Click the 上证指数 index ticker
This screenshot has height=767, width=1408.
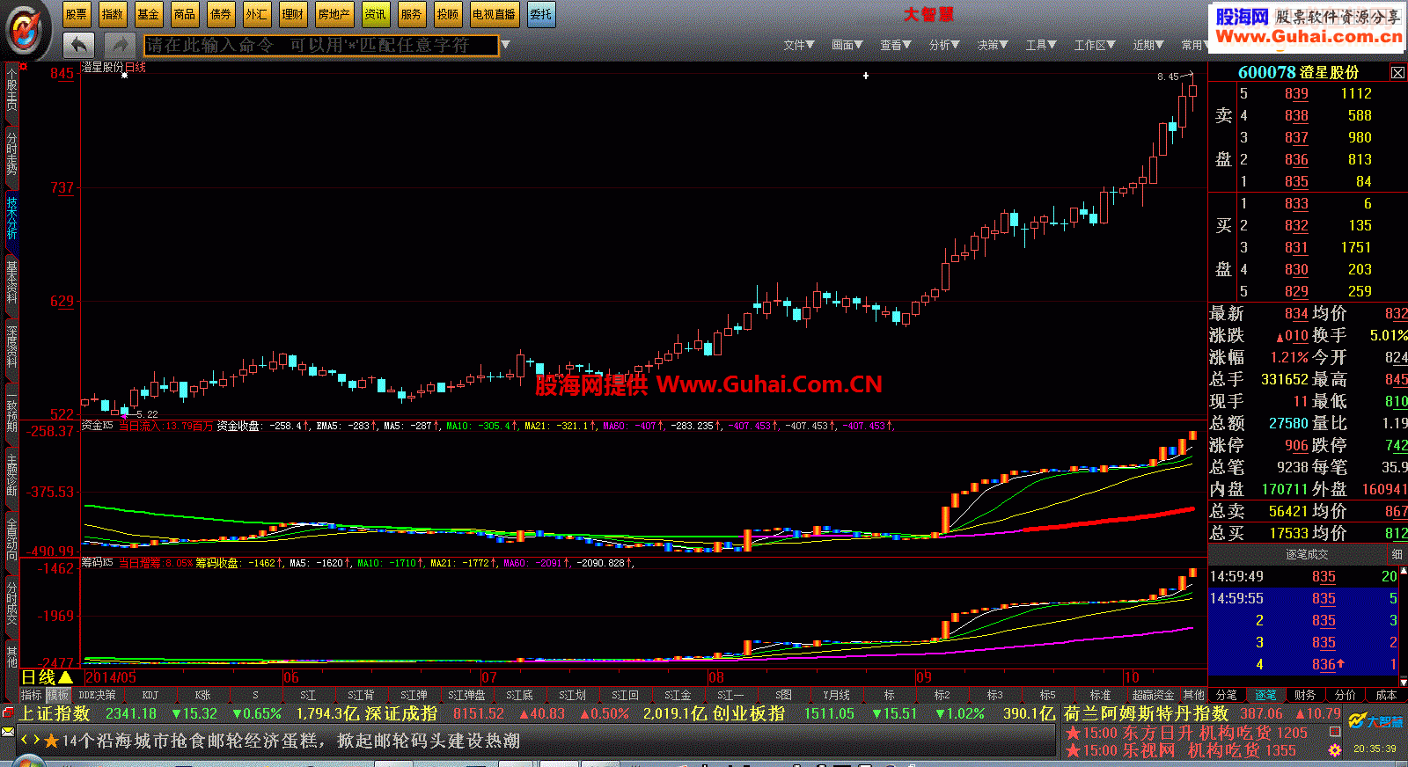(x=55, y=713)
